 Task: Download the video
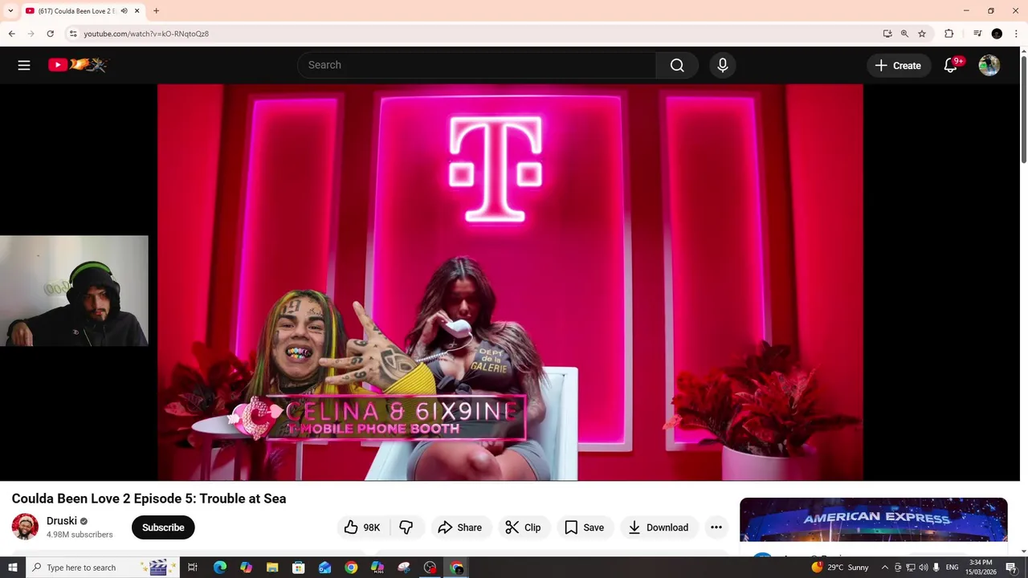pyautogui.click(x=659, y=527)
